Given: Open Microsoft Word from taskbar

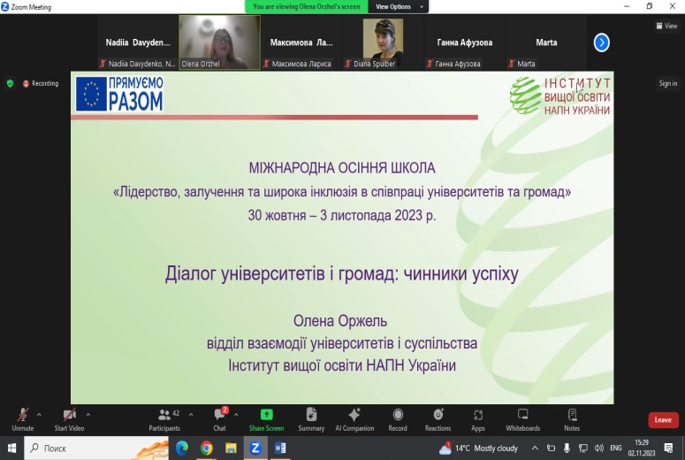Looking at the screenshot, I should 280,448.
